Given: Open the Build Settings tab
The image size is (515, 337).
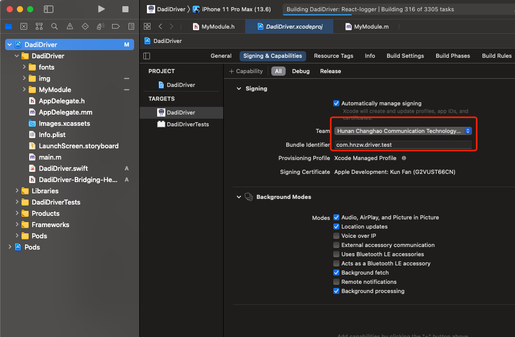Looking at the screenshot, I should 405,56.
